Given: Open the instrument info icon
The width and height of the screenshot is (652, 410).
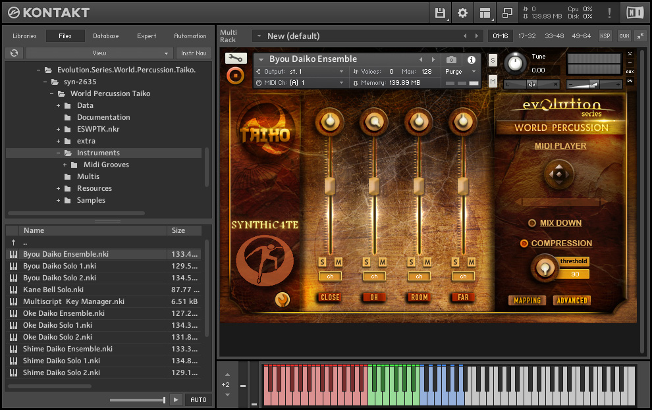Looking at the screenshot, I should coord(471,59).
